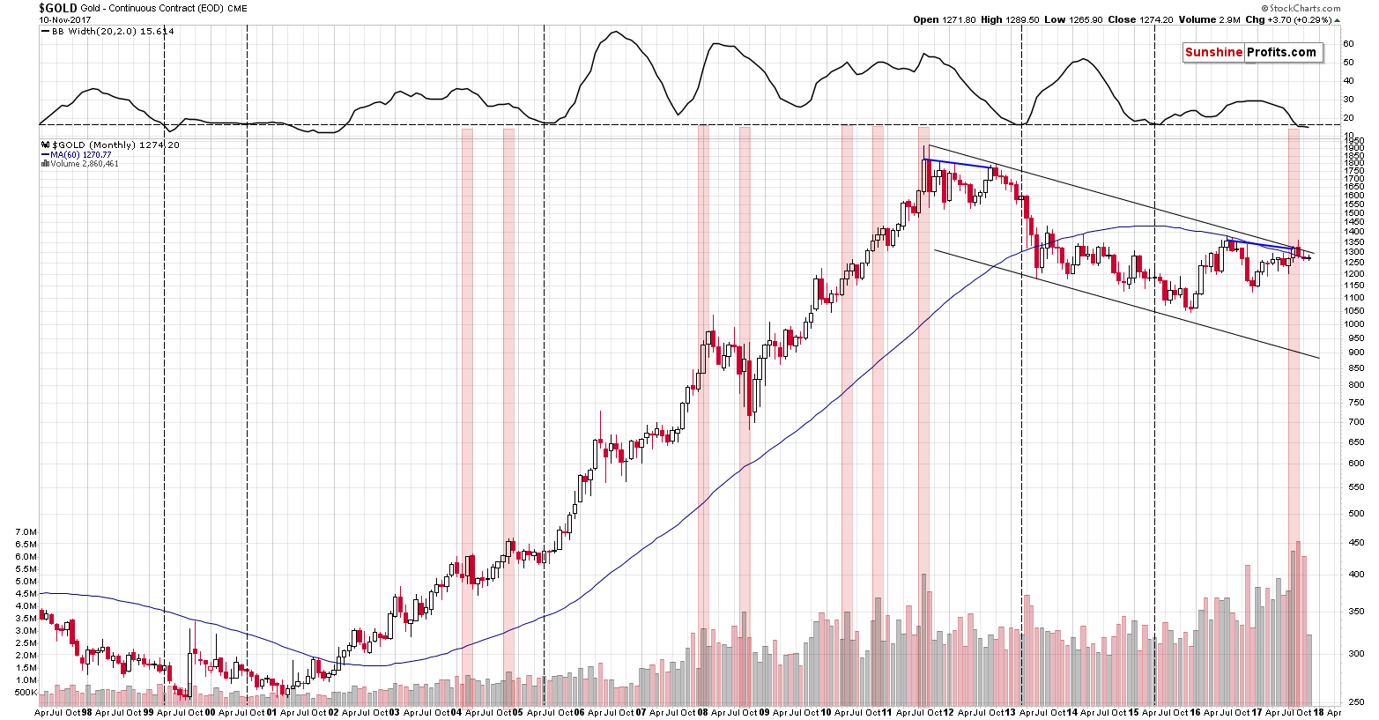The height and width of the screenshot is (720, 1379).
Task: Click the volume bars icon in legend
Action: [x=45, y=164]
